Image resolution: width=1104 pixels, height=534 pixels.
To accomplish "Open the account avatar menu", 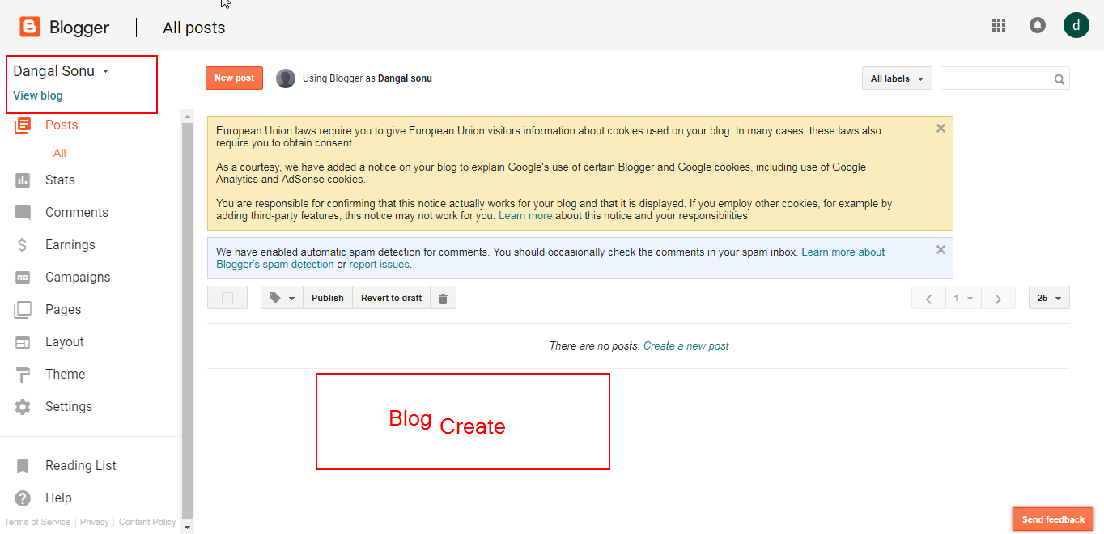I will (1076, 25).
